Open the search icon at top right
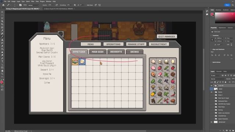Screen dimensions: 235x132 (x=232, y=5)
